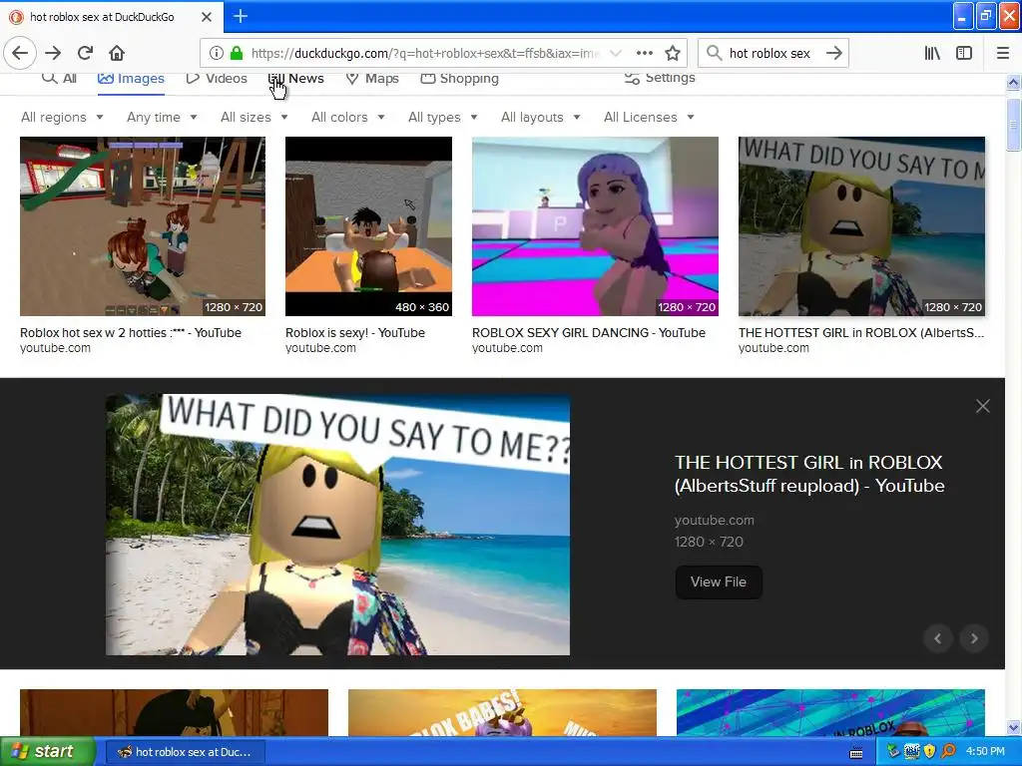The width and height of the screenshot is (1022, 766).
Task: Open the All sizes filter dropdown
Action: pyautogui.click(x=254, y=118)
